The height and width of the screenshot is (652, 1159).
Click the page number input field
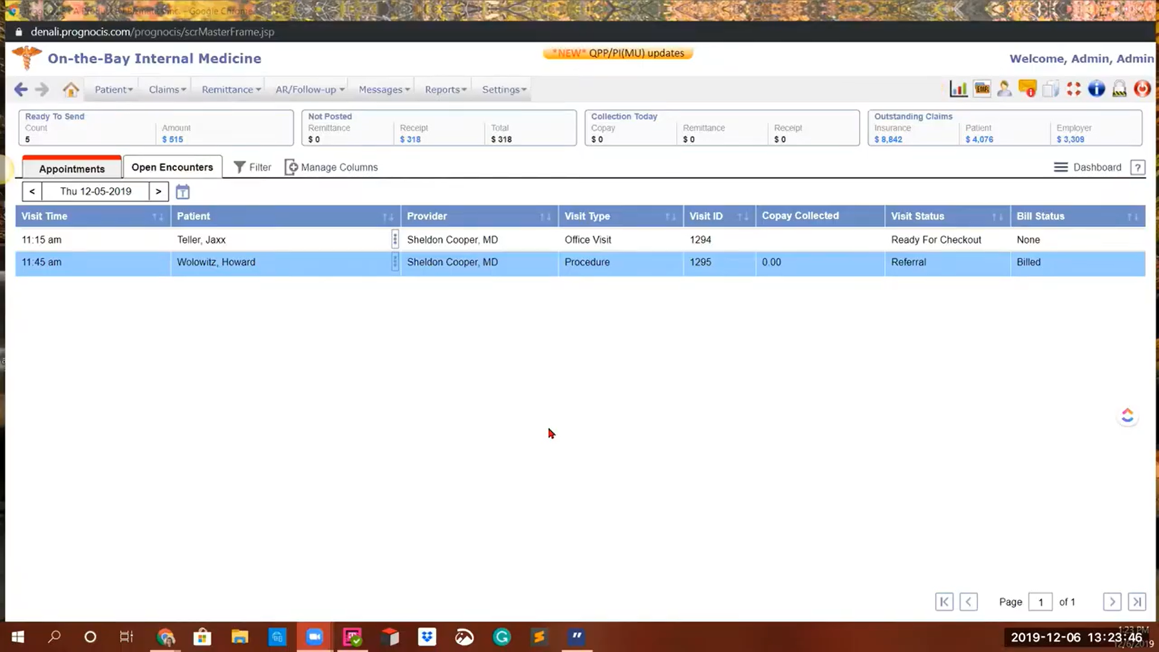[1040, 602]
